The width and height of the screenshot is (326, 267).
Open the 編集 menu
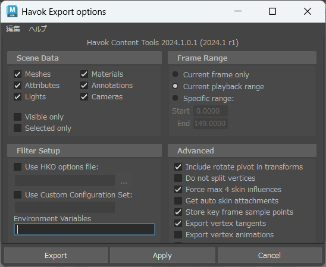click(x=13, y=29)
